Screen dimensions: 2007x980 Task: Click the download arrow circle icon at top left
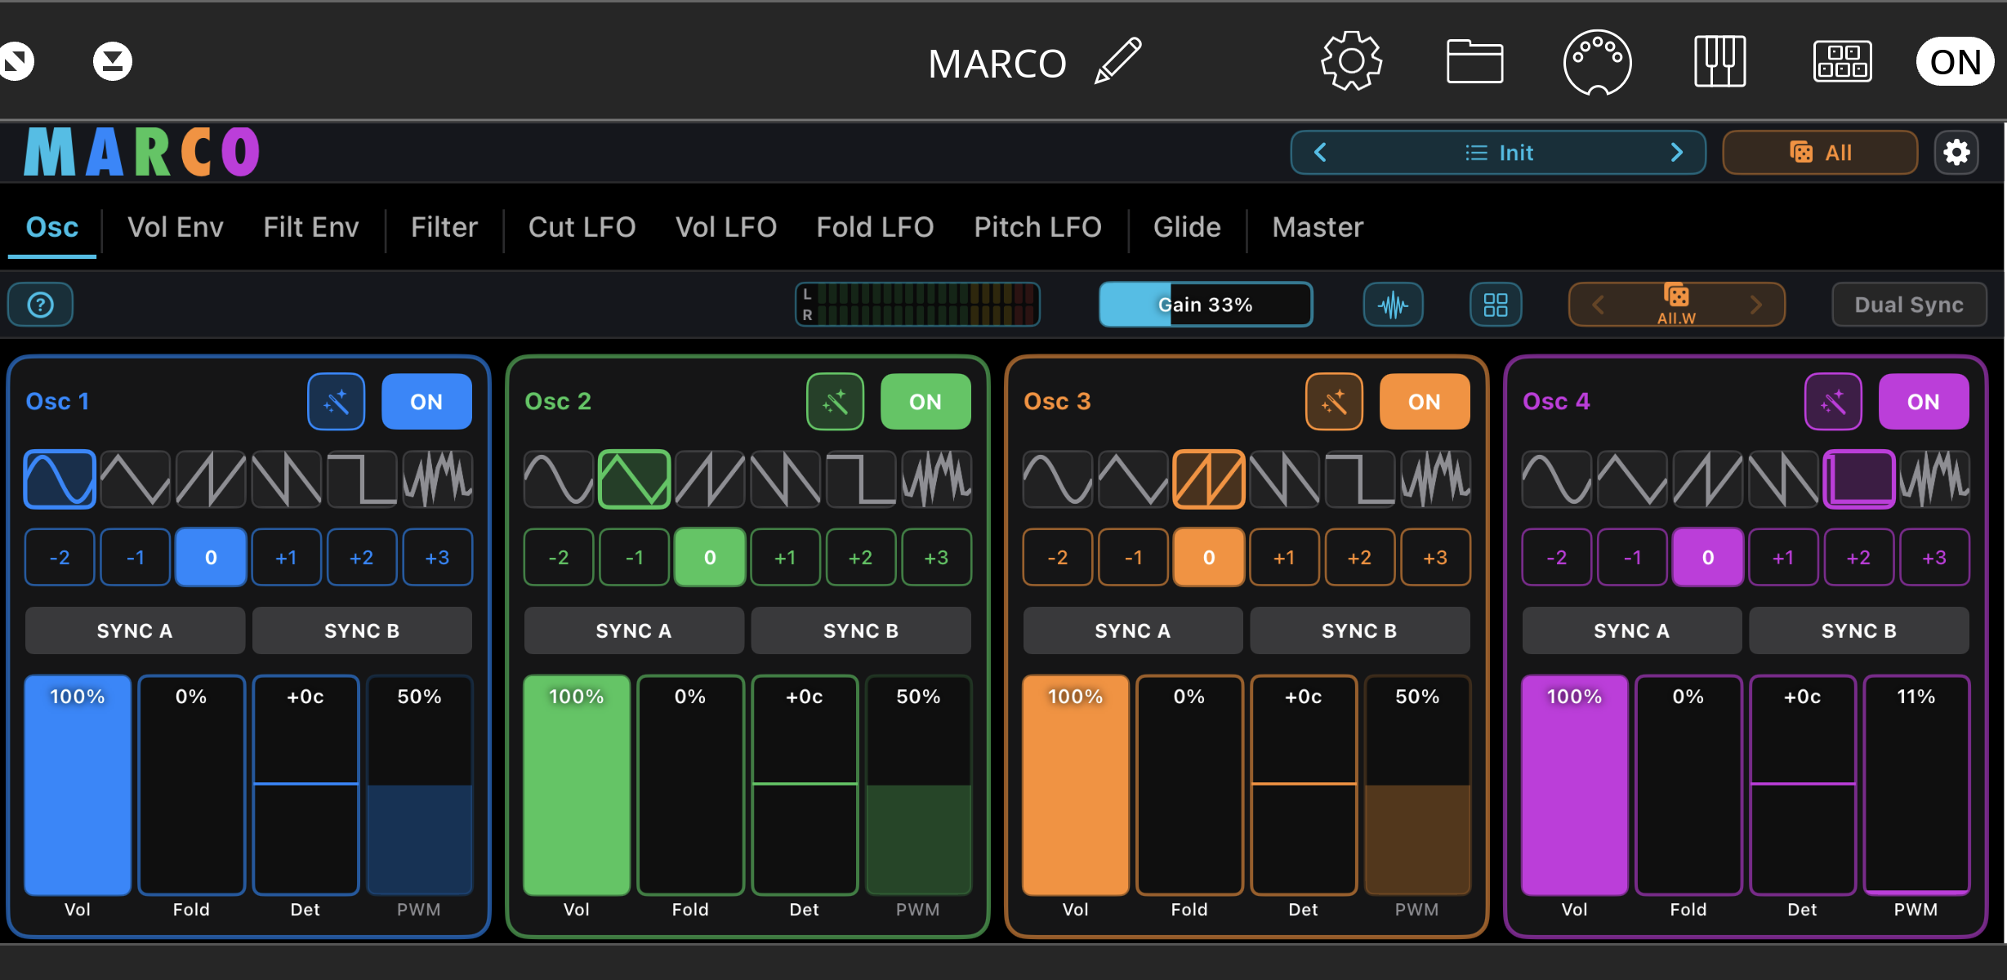pos(112,61)
